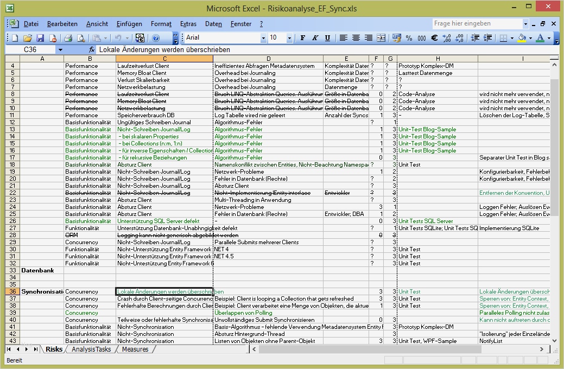Image resolution: width=564 pixels, height=369 pixels.
Task: Apply percent format with % icon
Action: 409,38
